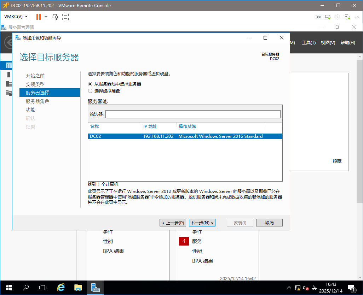Restore down the Server Manager window
Image resolution: width=363 pixels, height=295 pixels.
[338, 27]
